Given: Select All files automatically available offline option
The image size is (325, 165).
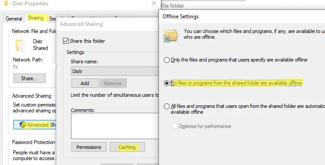Looking at the screenshot, I should 167,107.
